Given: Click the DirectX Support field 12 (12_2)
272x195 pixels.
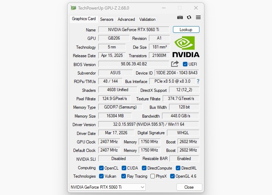Looking at the screenshot, I should click(x=184, y=90).
